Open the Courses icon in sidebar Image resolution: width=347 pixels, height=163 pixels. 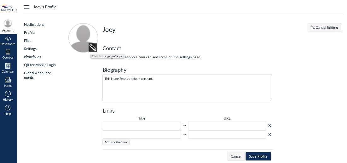[8, 52]
